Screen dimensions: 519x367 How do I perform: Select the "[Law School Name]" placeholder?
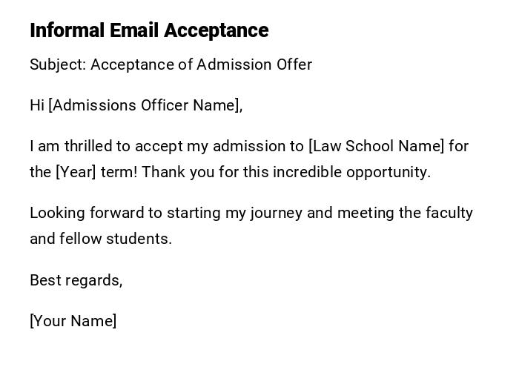click(376, 146)
